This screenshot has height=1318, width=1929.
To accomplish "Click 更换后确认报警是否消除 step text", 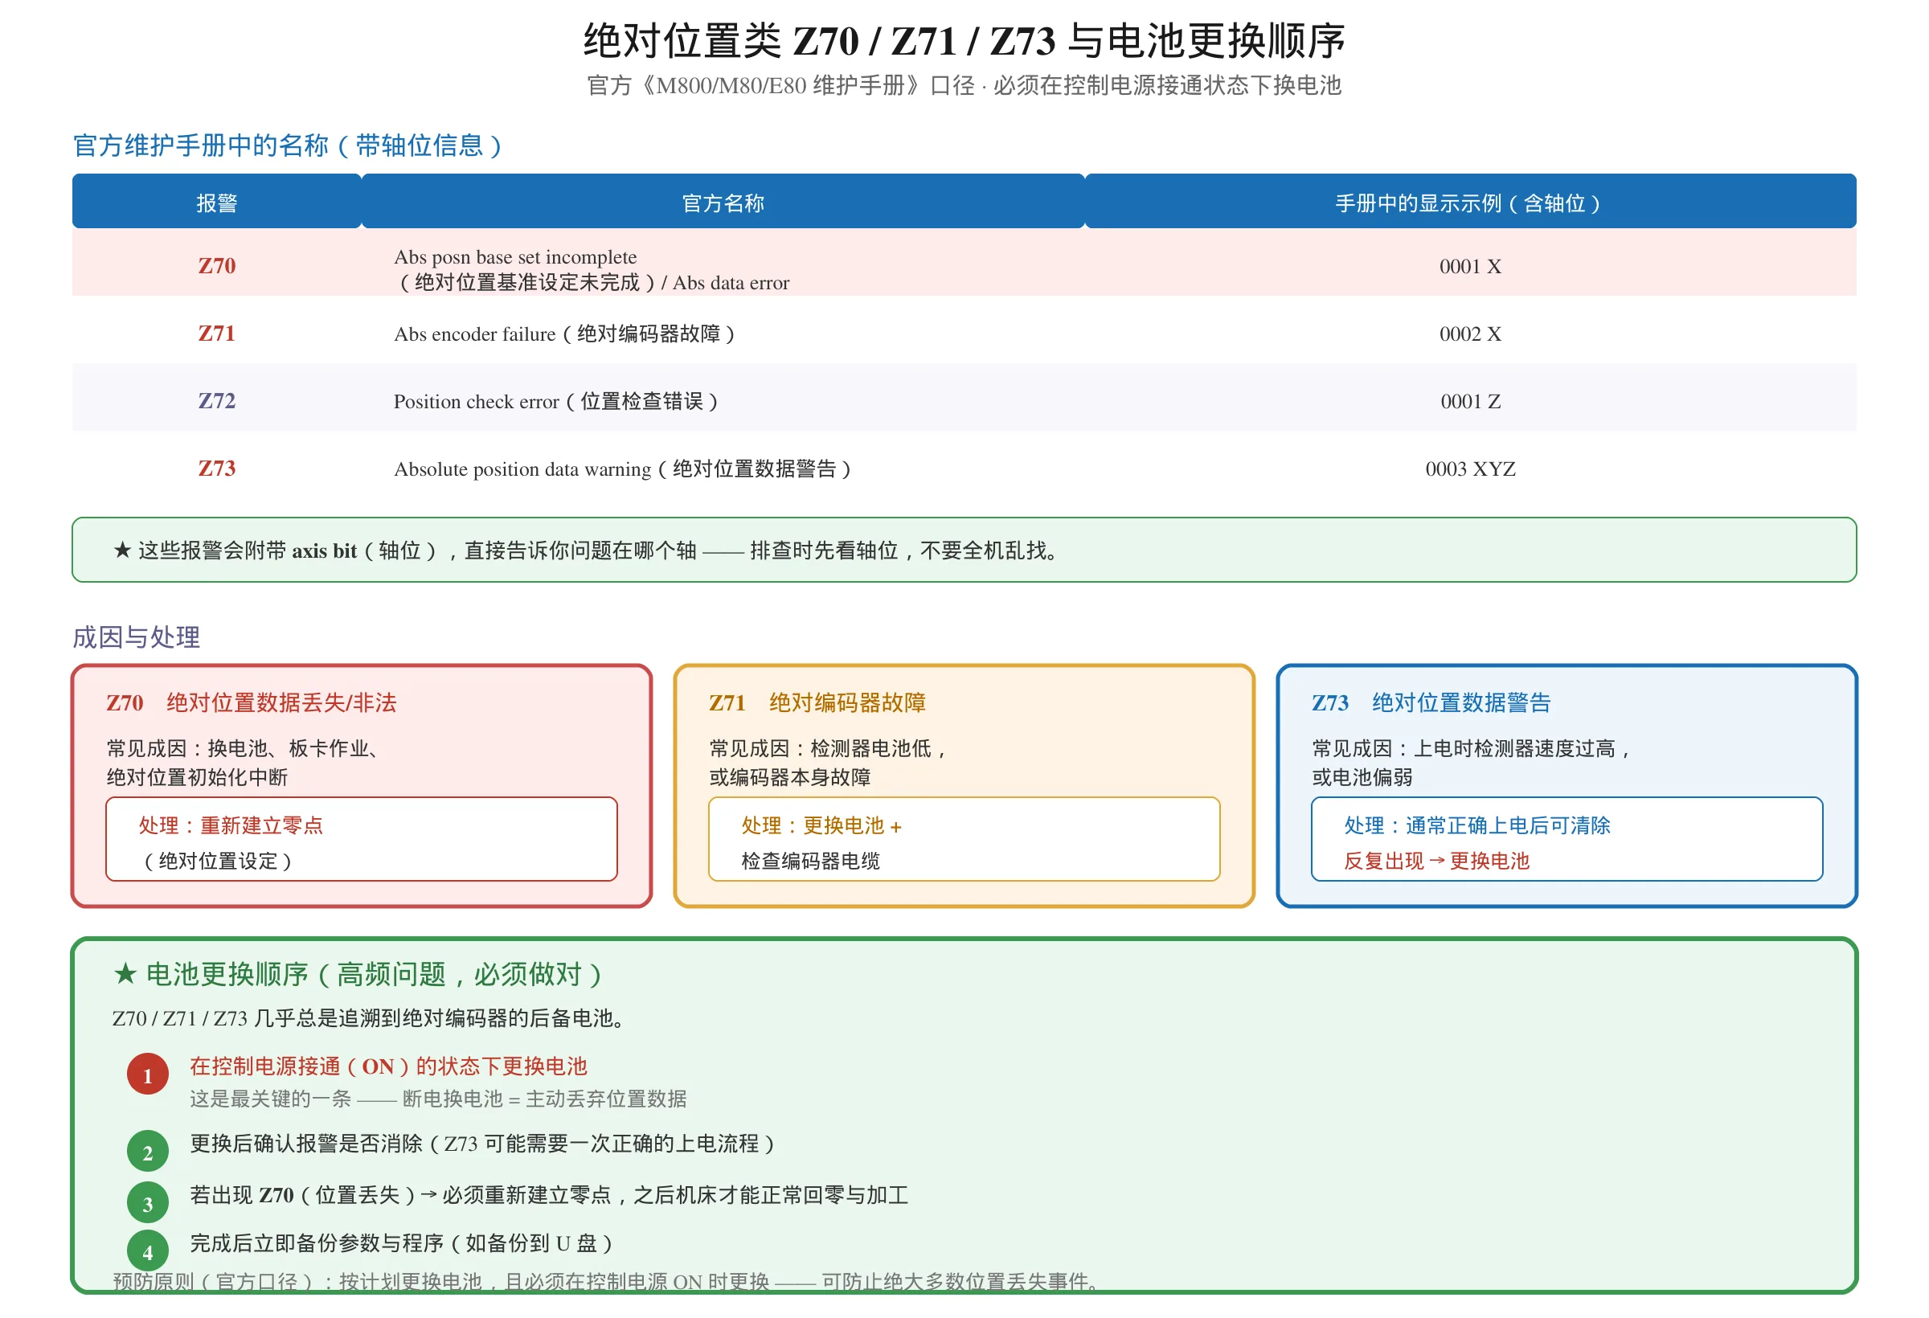I will point(482,1144).
